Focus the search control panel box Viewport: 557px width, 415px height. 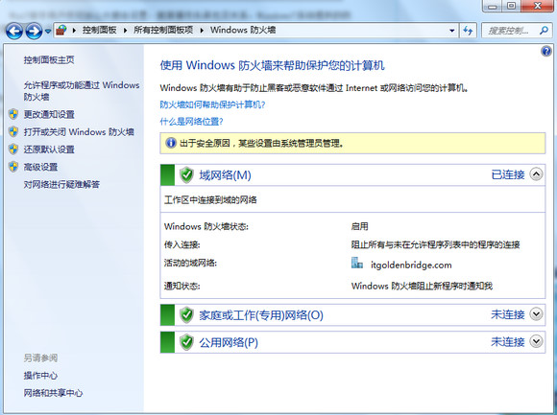tap(516, 31)
